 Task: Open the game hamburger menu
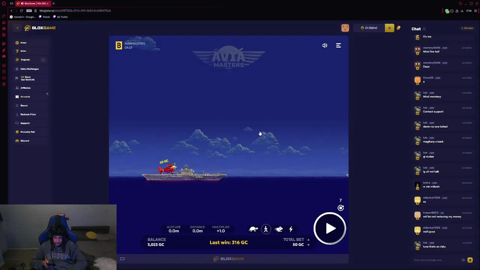(338, 45)
